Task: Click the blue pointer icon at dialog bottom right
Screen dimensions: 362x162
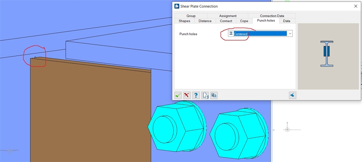Action: (292, 95)
